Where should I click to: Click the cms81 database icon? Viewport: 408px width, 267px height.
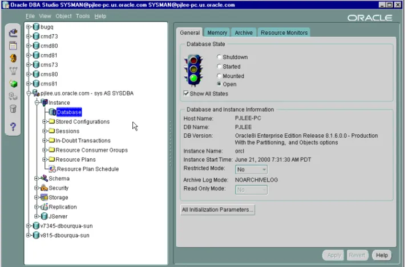(37, 84)
